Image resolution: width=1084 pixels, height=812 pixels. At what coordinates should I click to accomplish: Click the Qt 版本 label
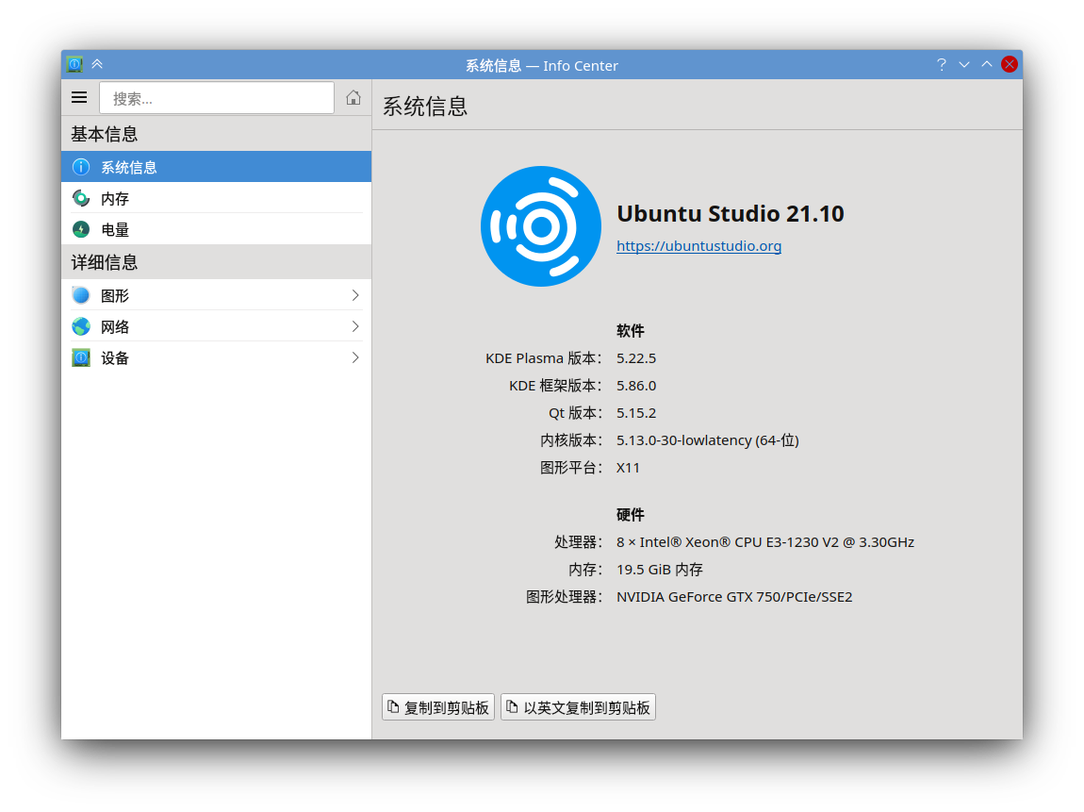pos(575,413)
